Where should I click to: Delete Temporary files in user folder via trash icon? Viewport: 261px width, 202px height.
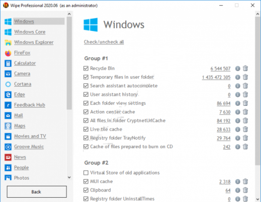click(x=245, y=77)
